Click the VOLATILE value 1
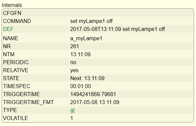Image resolution: width=196 pixels, height=126 pixels. [72, 118]
